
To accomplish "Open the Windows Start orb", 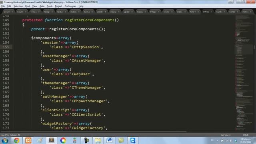I will (x=5, y=140).
